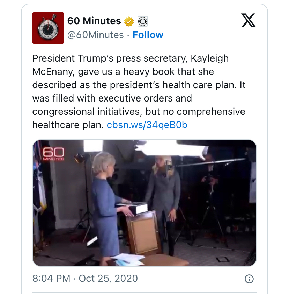Click the Oct 25, 2020 date
Image resolution: width=289 pixels, height=294 pixels.
click(x=108, y=279)
